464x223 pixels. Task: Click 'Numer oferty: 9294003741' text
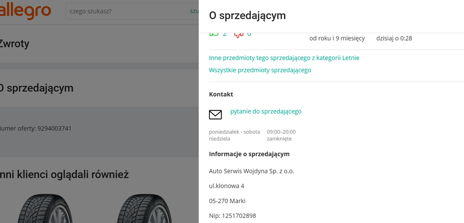(x=35, y=129)
